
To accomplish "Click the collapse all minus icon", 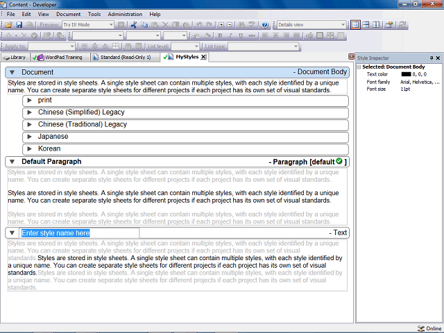I will [230, 25].
